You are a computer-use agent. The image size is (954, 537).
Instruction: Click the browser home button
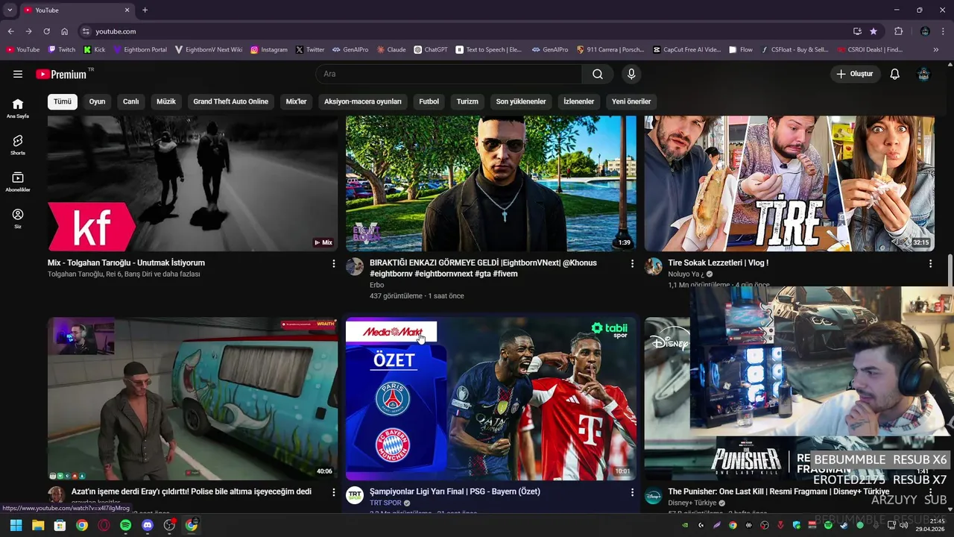pos(65,31)
